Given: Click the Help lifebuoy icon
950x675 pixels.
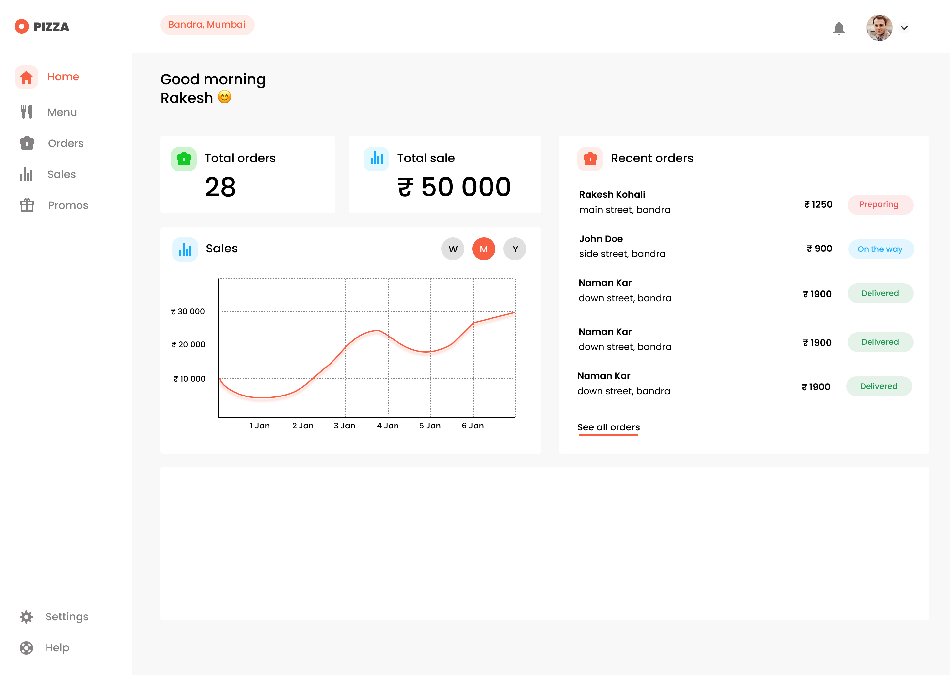Looking at the screenshot, I should 26,648.
